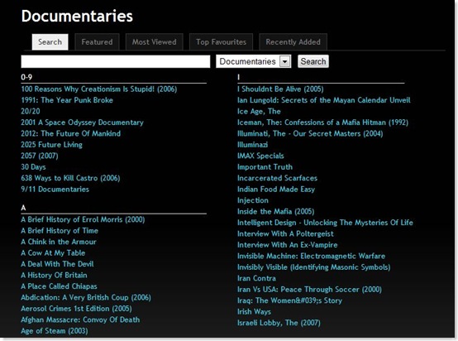This screenshot has width=458, height=341.
Task: Select Important Truth link
Action: [265, 166]
